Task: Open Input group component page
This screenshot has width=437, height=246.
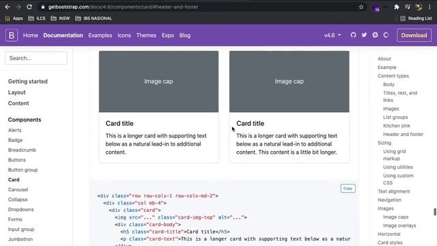Action: (21, 230)
